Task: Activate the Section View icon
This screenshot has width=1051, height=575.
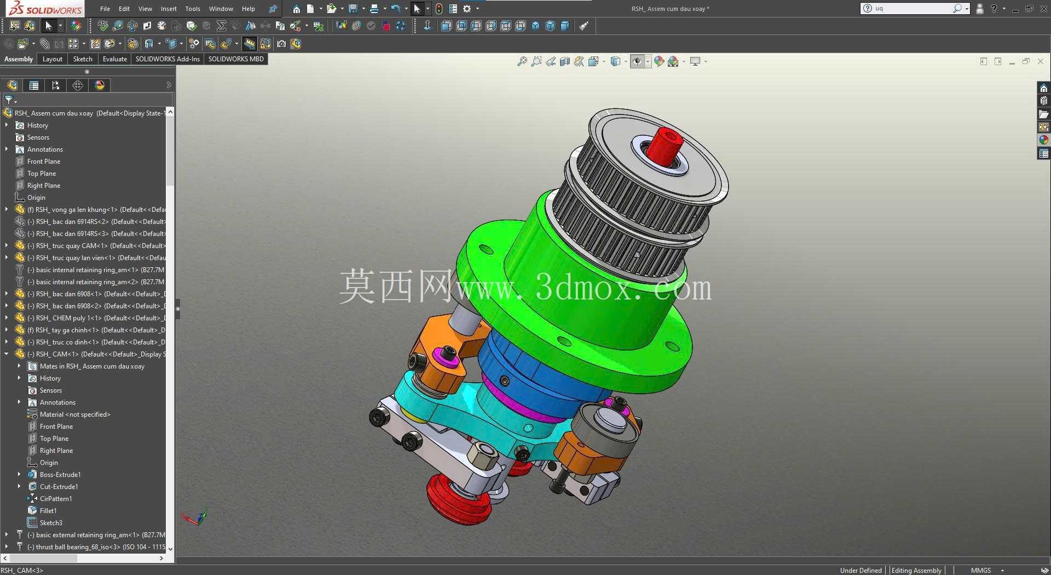Action: pyautogui.click(x=565, y=61)
